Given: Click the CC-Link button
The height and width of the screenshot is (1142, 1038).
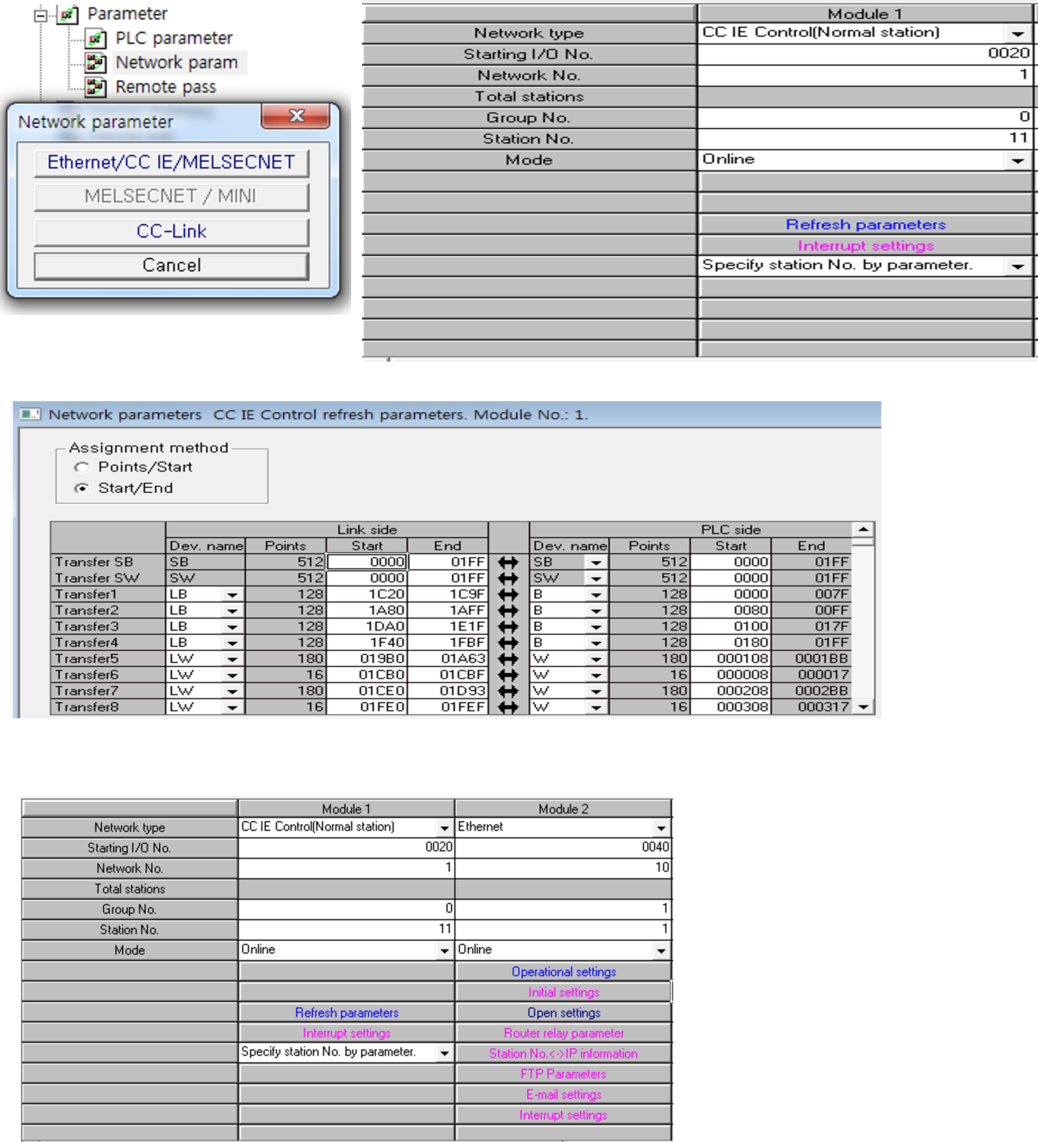Looking at the screenshot, I should click(x=171, y=231).
